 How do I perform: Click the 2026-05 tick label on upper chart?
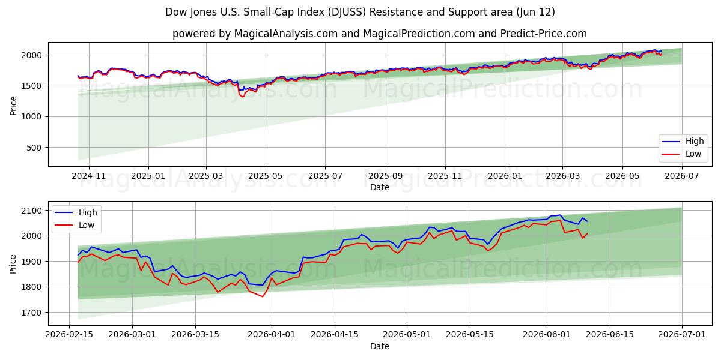tap(622, 176)
